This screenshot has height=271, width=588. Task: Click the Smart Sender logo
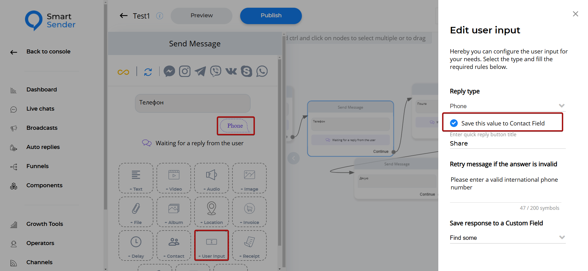point(50,20)
